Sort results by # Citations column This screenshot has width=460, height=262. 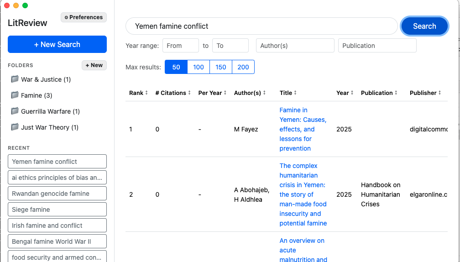point(173,93)
